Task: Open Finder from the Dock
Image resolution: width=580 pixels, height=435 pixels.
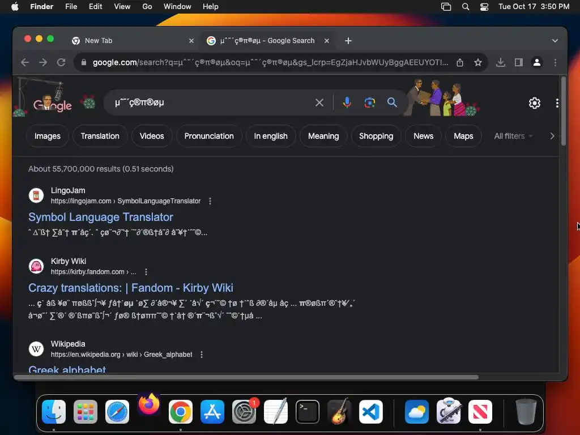Action: [x=54, y=412]
